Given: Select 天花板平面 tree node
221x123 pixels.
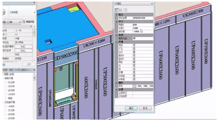Looking at the screenshot, I should (10, 102).
